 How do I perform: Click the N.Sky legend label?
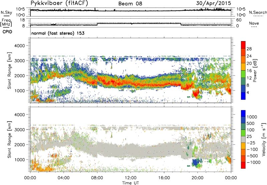(x=6, y=12)
